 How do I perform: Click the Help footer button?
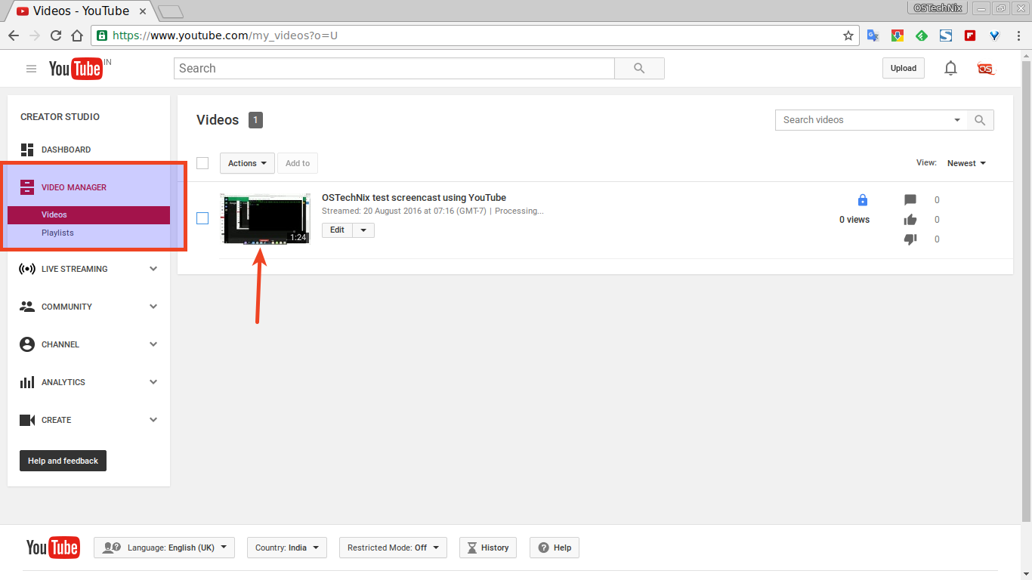[555, 548]
